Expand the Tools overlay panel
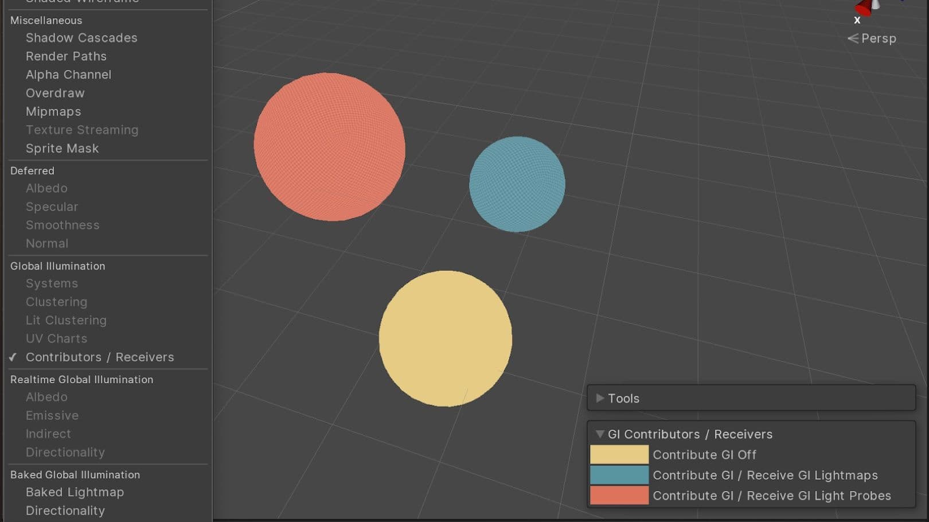Image resolution: width=929 pixels, height=522 pixels. click(x=600, y=398)
